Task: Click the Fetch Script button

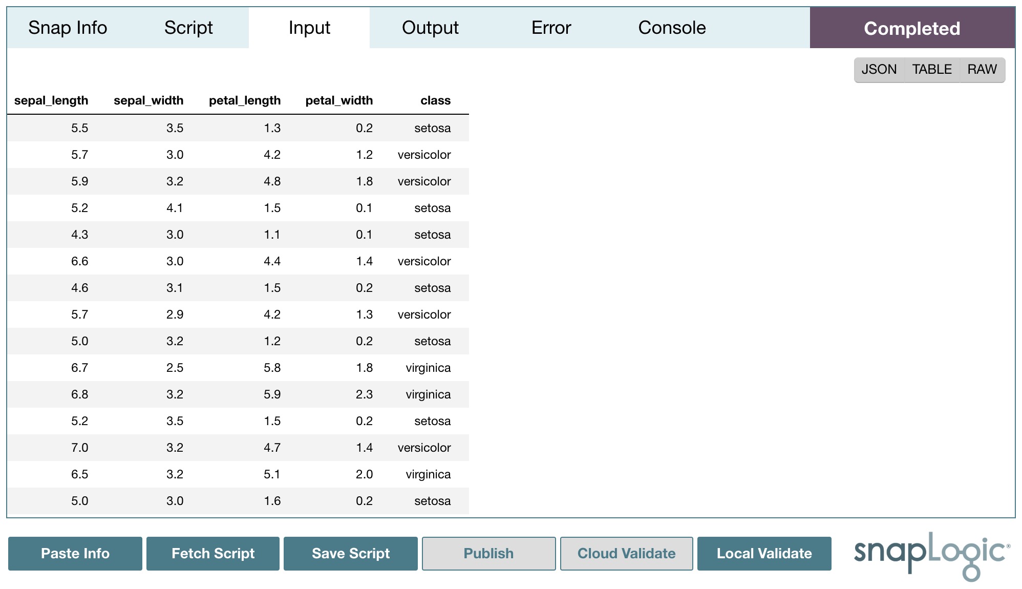Action: [x=213, y=553]
